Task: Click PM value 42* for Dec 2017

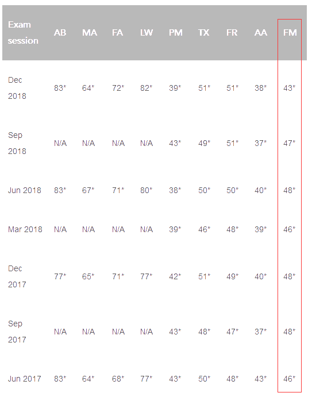Action: (x=175, y=276)
